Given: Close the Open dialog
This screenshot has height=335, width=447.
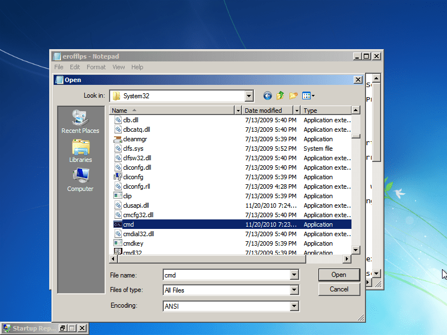Looking at the screenshot, I should point(358,80).
